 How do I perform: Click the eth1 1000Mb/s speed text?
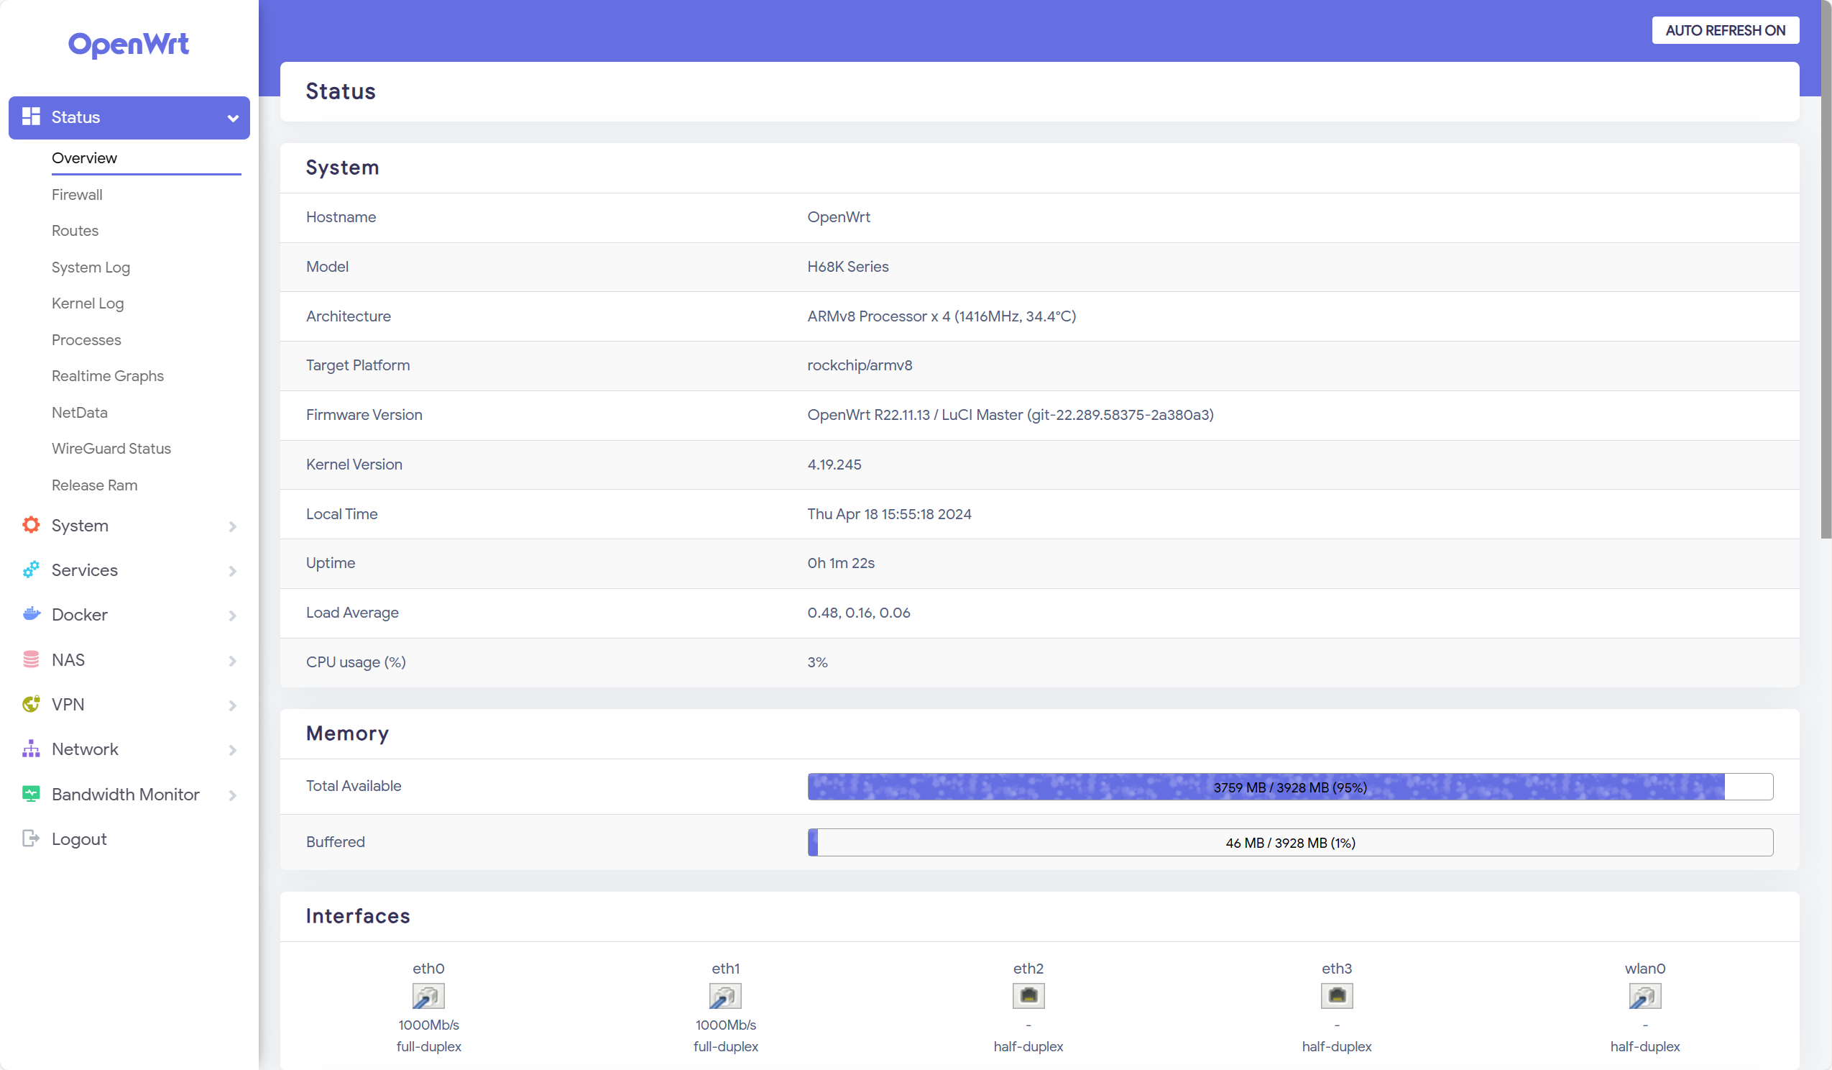724,1024
